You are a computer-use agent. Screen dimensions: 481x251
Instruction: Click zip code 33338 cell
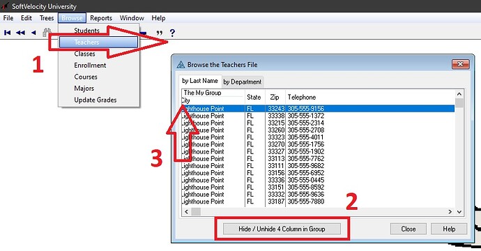(x=276, y=116)
